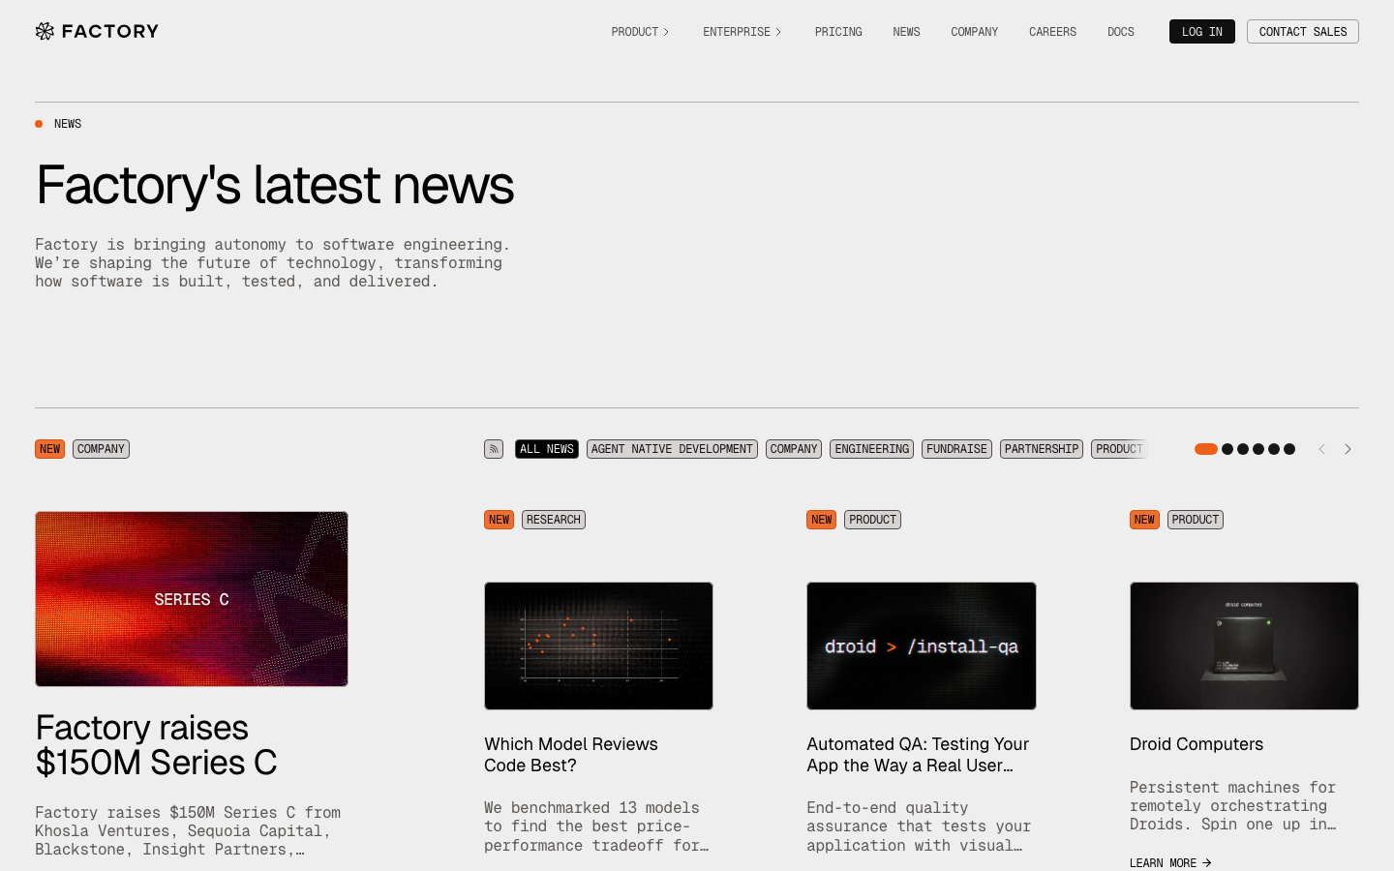Select the active orange carousel indicator
The height and width of the screenshot is (871, 1394).
[x=1206, y=449]
